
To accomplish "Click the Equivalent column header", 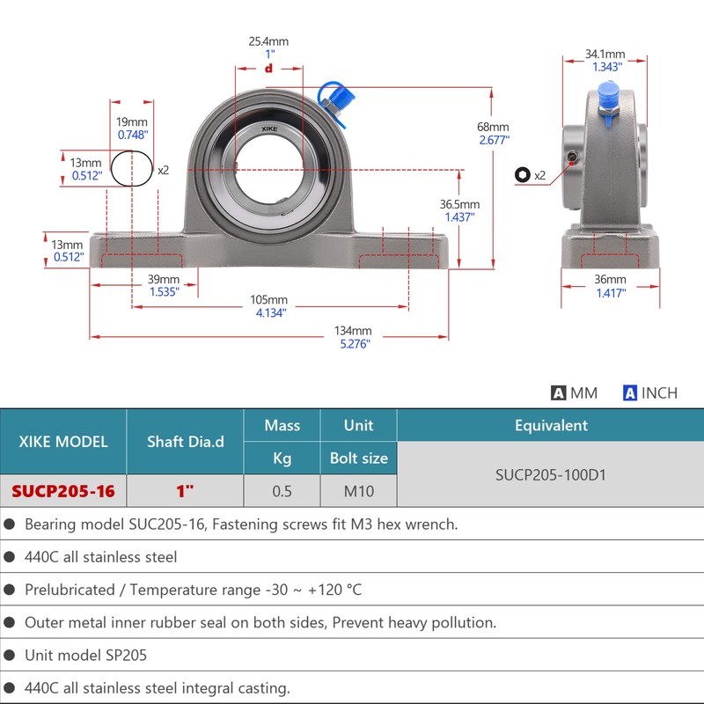I will 551,425.
